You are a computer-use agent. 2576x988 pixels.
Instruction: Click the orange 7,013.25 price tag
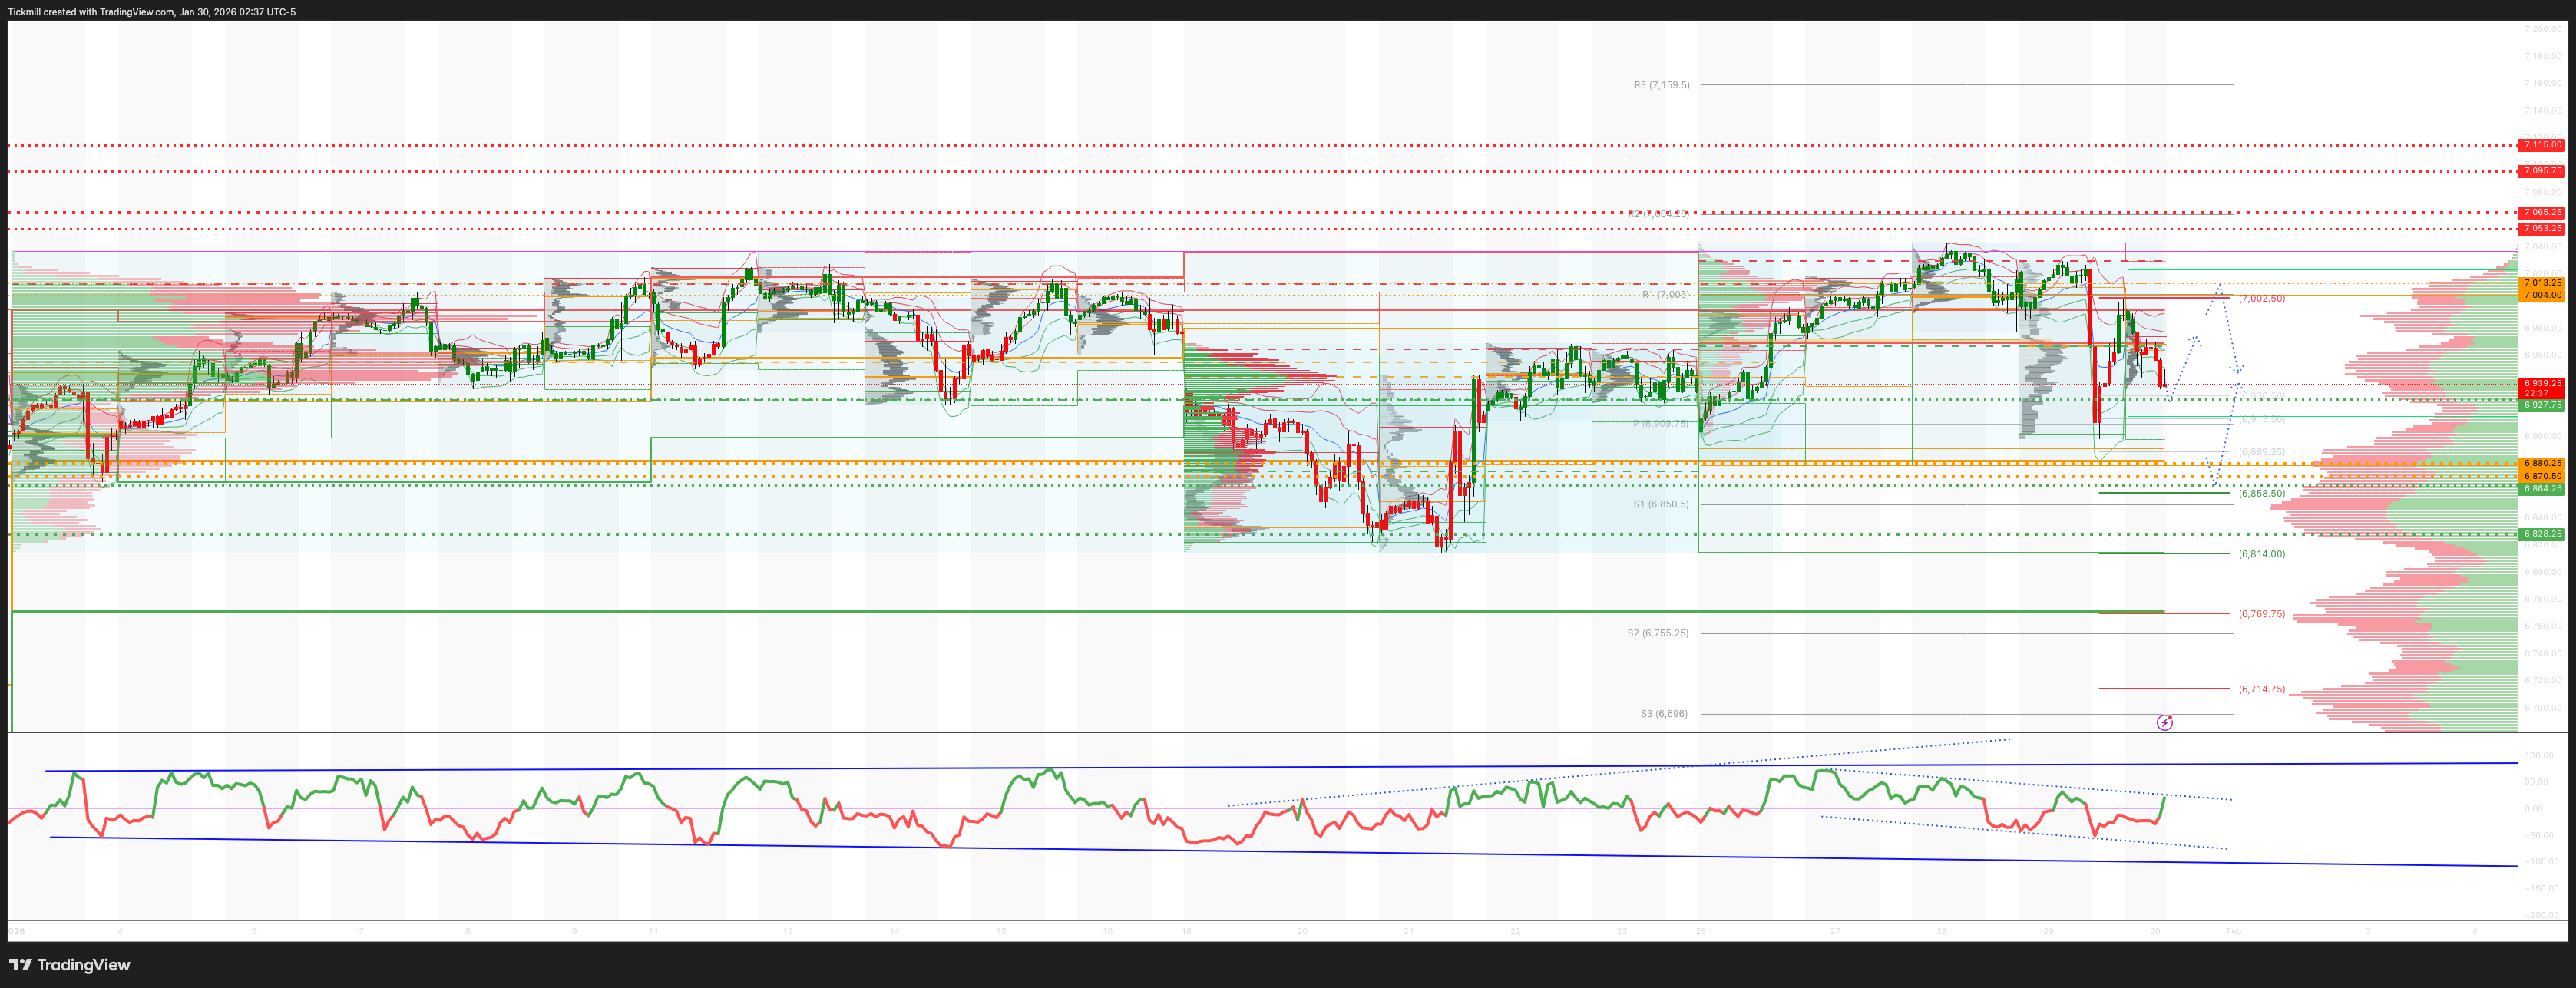click(2541, 283)
